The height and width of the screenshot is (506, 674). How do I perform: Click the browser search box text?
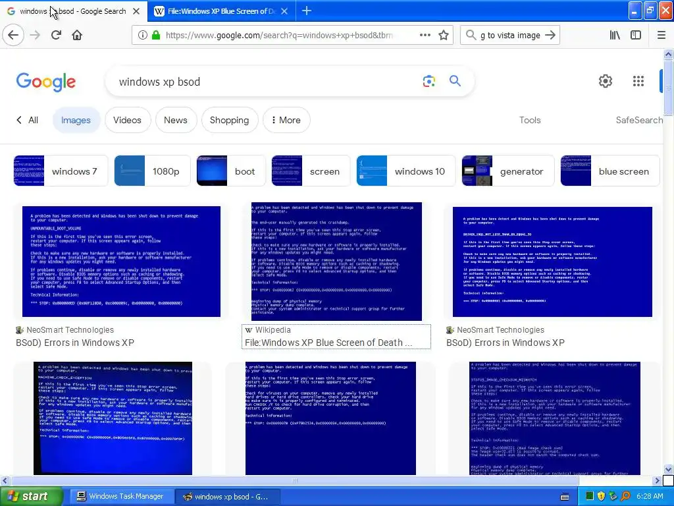point(510,36)
